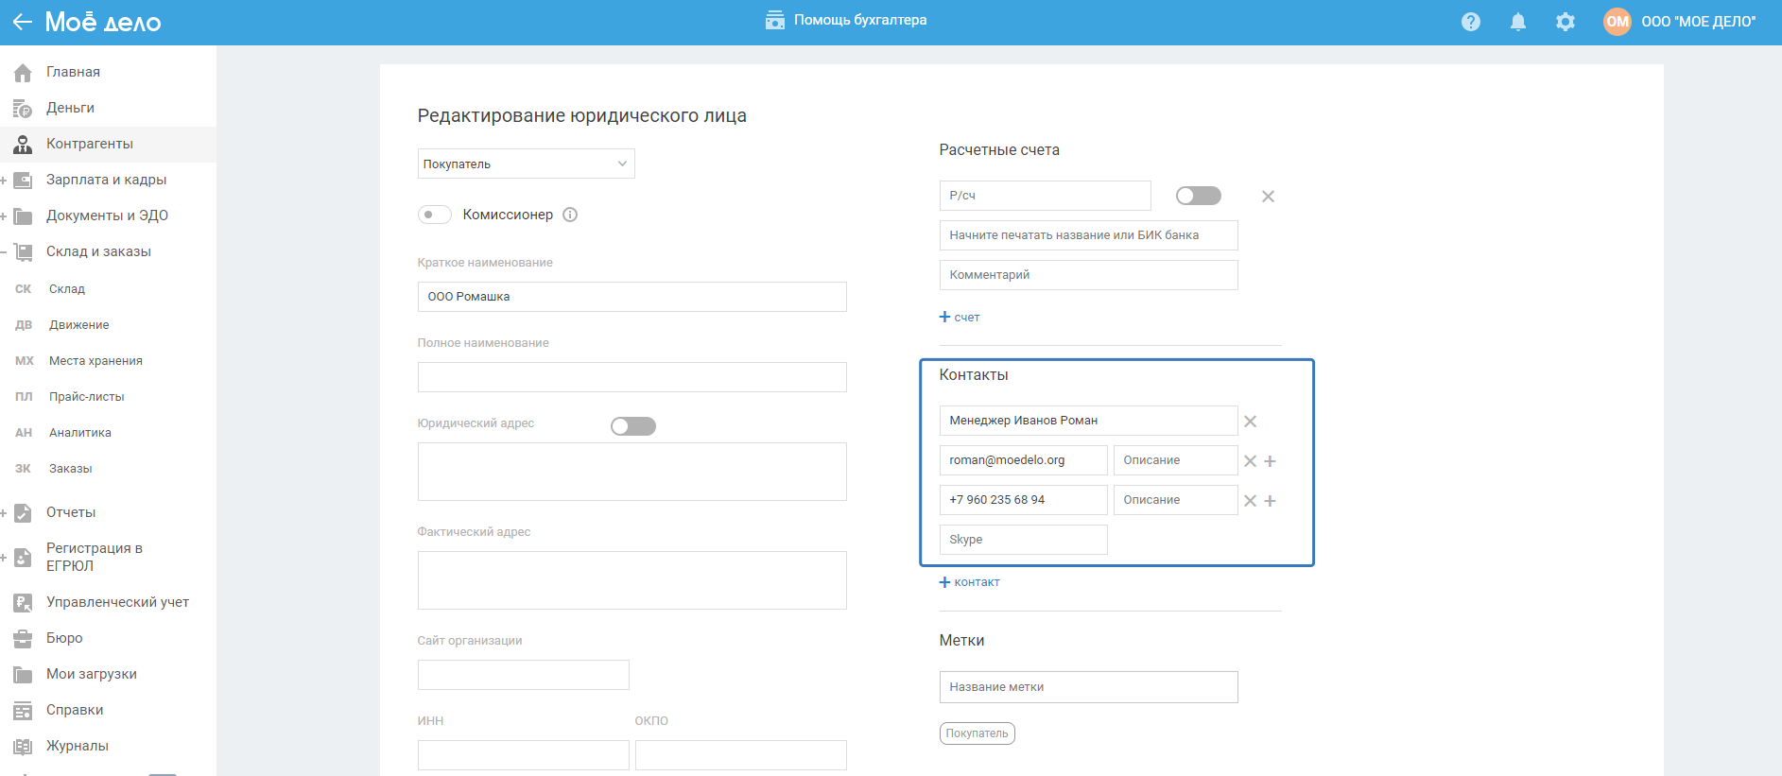Click the Комиссионер info icon
The image size is (1782, 776).
click(570, 215)
